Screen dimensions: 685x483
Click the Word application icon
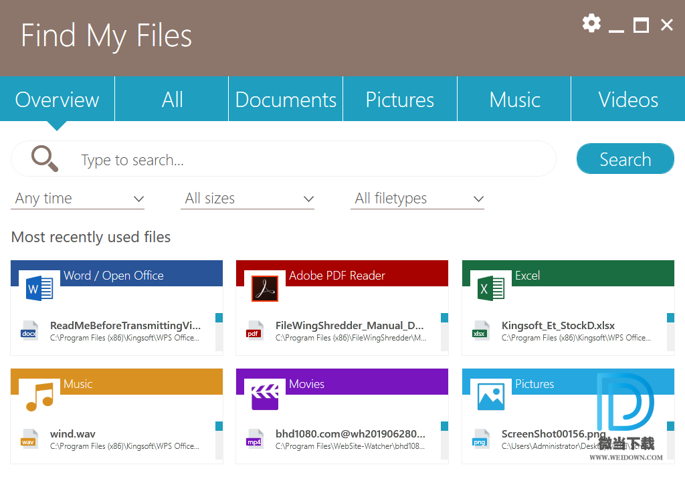[x=39, y=289]
